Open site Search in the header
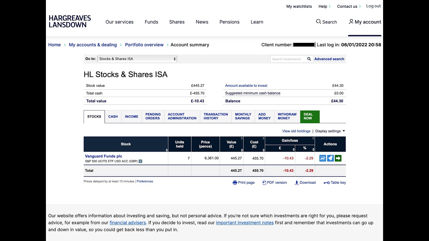The width and height of the screenshot is (429, 241). click(326, 22)
